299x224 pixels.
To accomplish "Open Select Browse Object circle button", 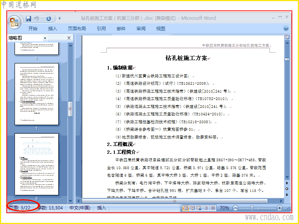I will [x=287, y=189].
